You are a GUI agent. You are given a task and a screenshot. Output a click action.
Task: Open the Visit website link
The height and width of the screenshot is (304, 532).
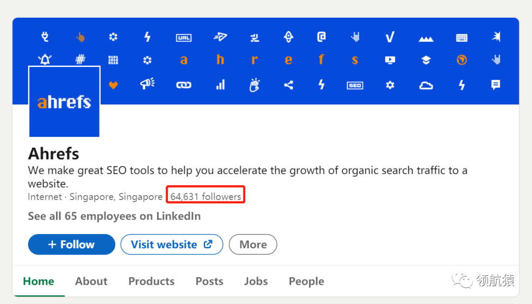[171, 244]
